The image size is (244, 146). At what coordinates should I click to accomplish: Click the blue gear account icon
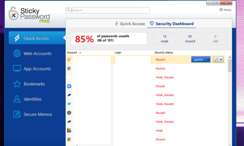(69, 86)
